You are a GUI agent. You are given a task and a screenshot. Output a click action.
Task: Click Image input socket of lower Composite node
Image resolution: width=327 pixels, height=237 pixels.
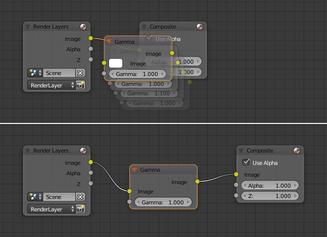[236, 174]
